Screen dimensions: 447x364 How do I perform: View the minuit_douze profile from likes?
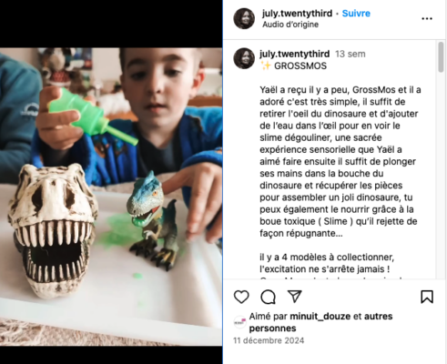[320, 317]
